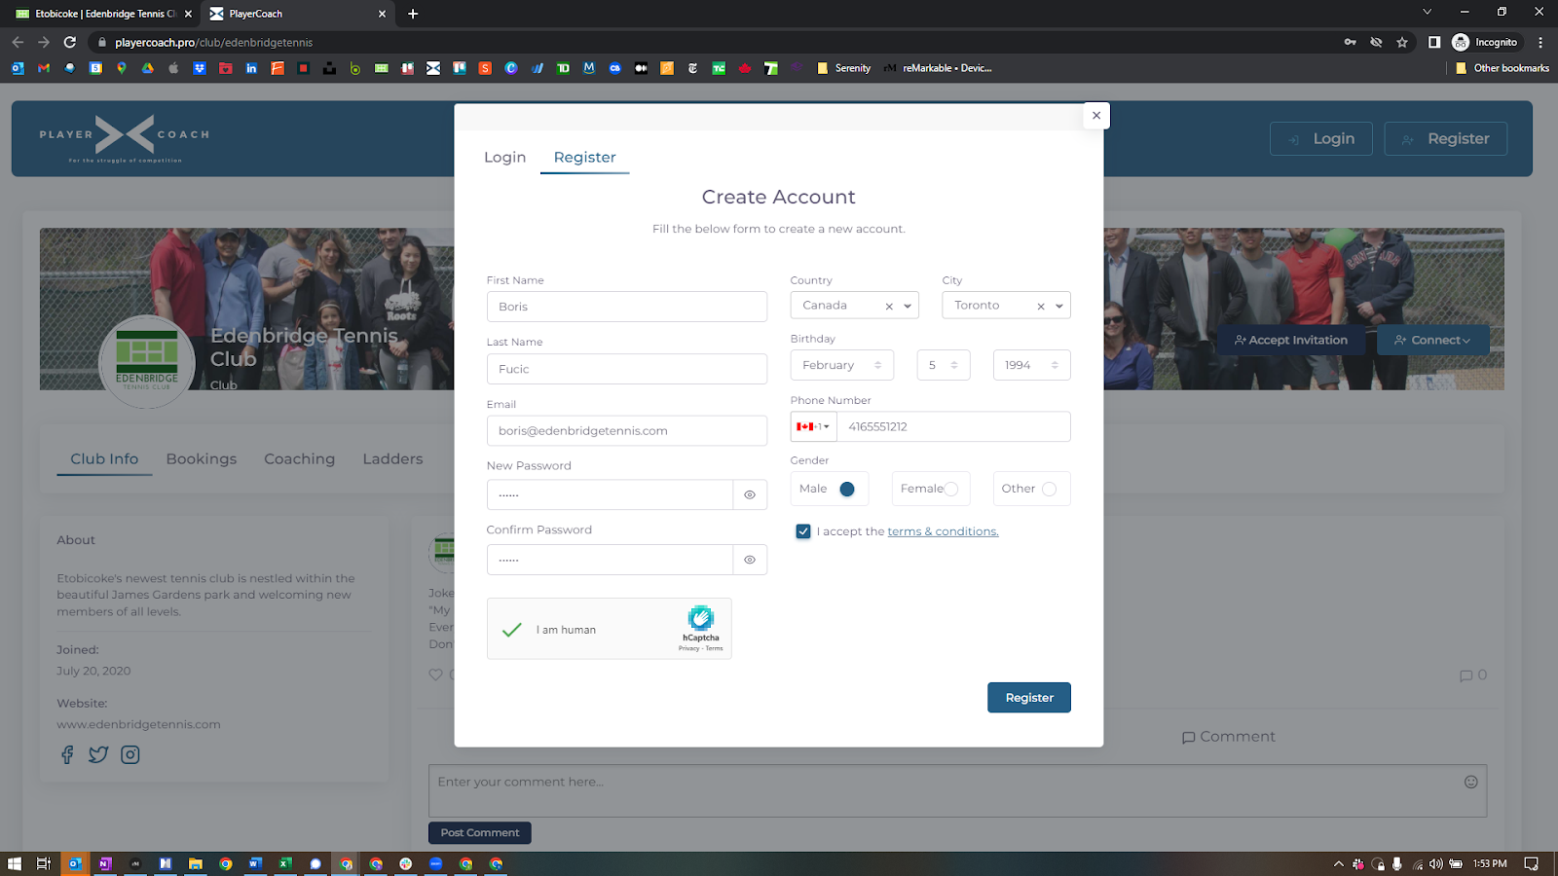1558x876 pixels.
Task: Bookmark this page with the star icon
Action: tap(1402, 42)
